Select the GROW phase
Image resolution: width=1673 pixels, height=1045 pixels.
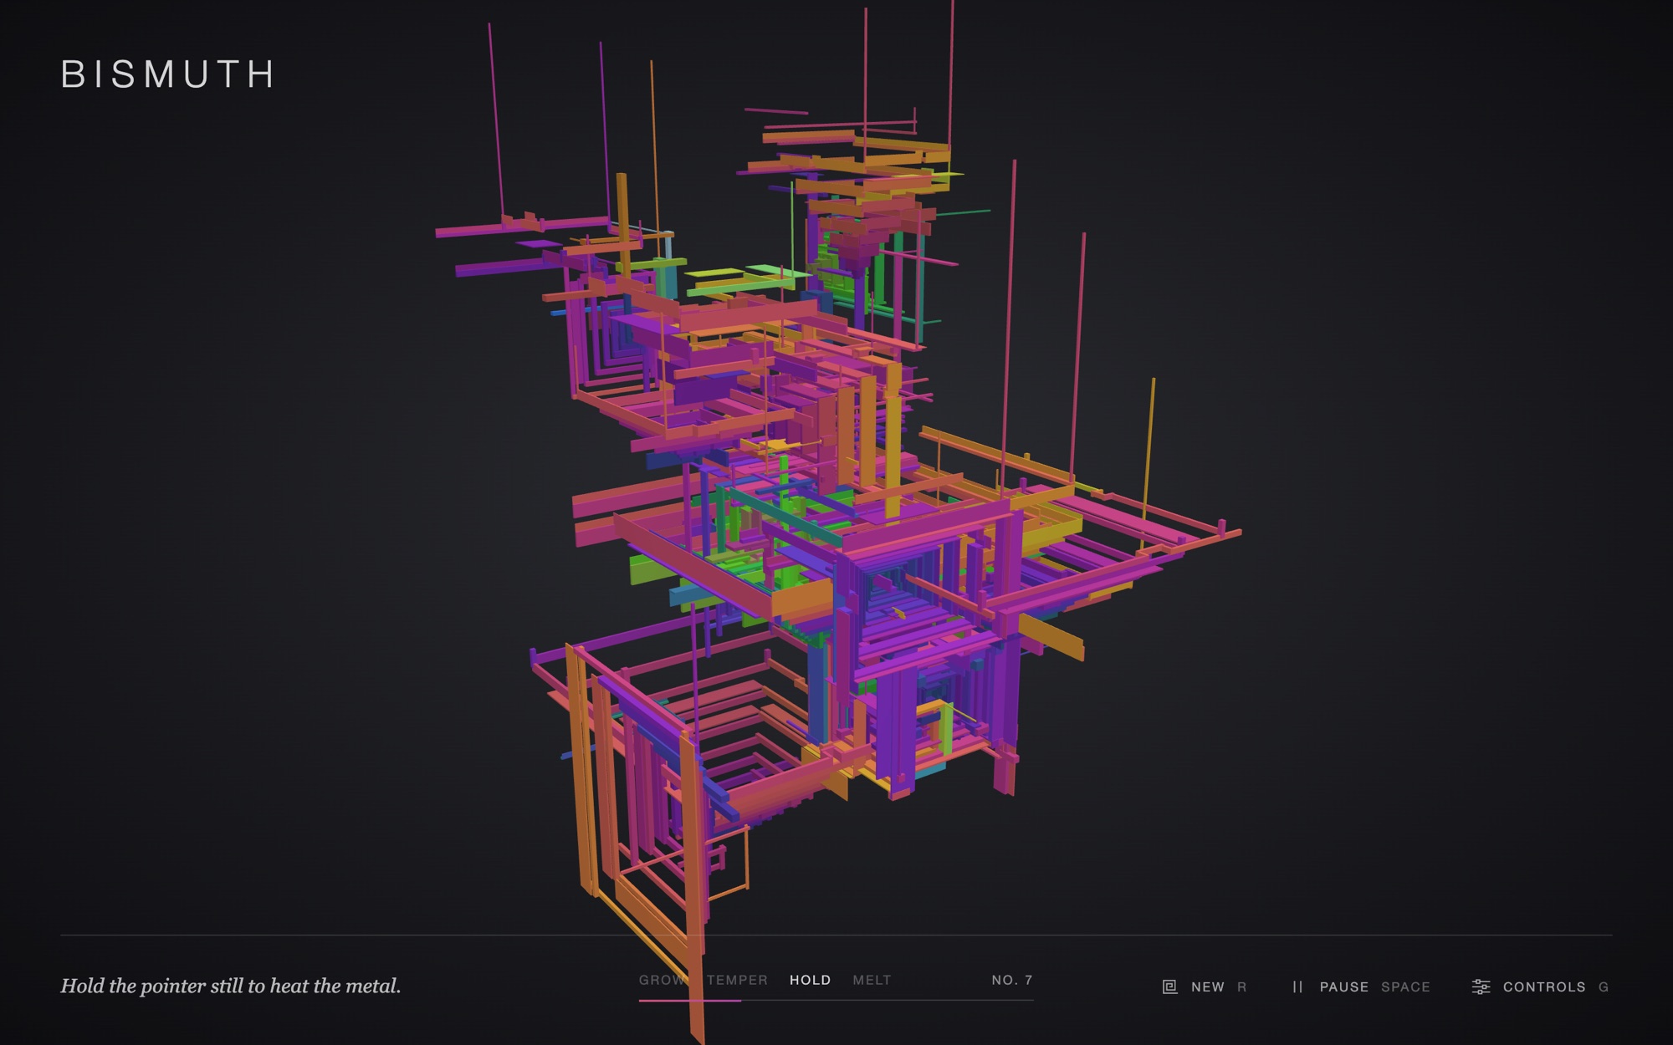point(663,980)
